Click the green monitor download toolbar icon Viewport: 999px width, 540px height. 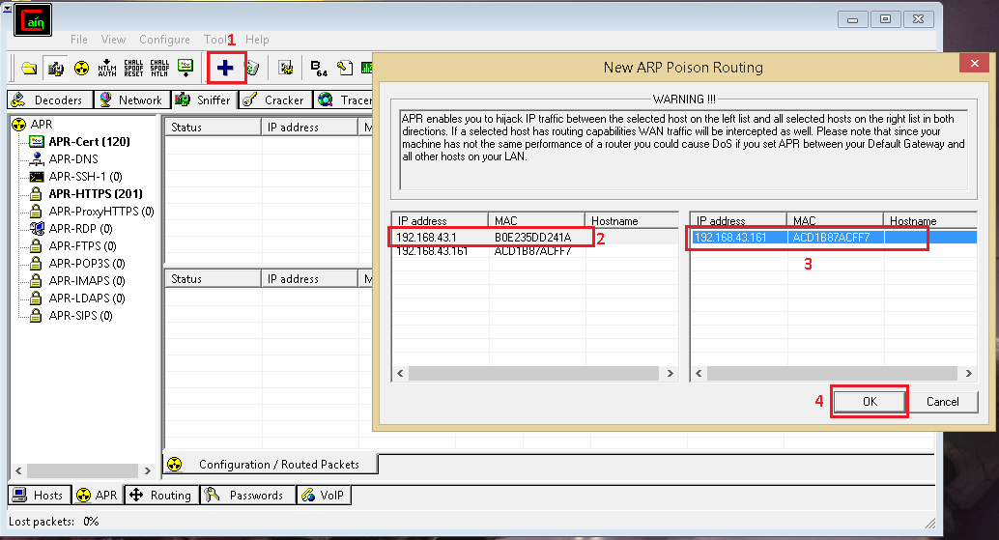click(x=186, y=68)
